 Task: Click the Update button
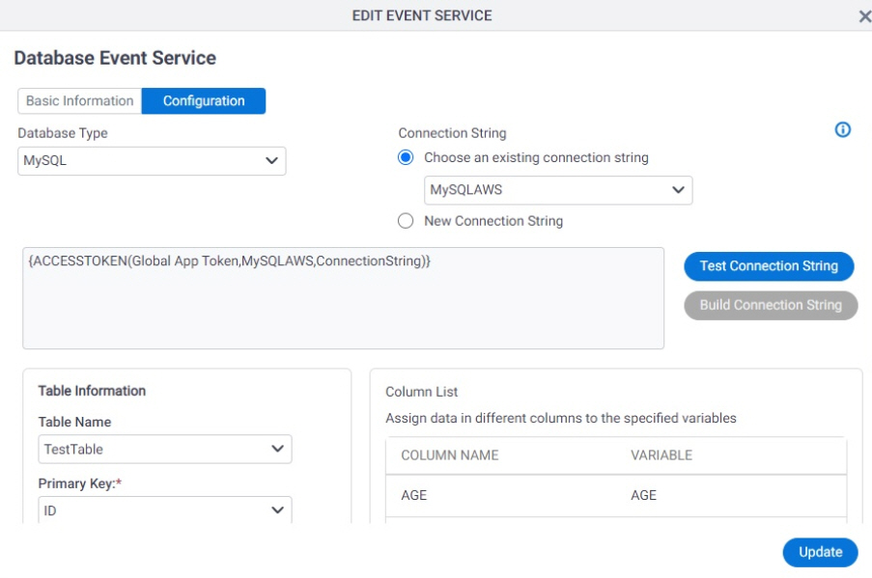tap(820, 552)
